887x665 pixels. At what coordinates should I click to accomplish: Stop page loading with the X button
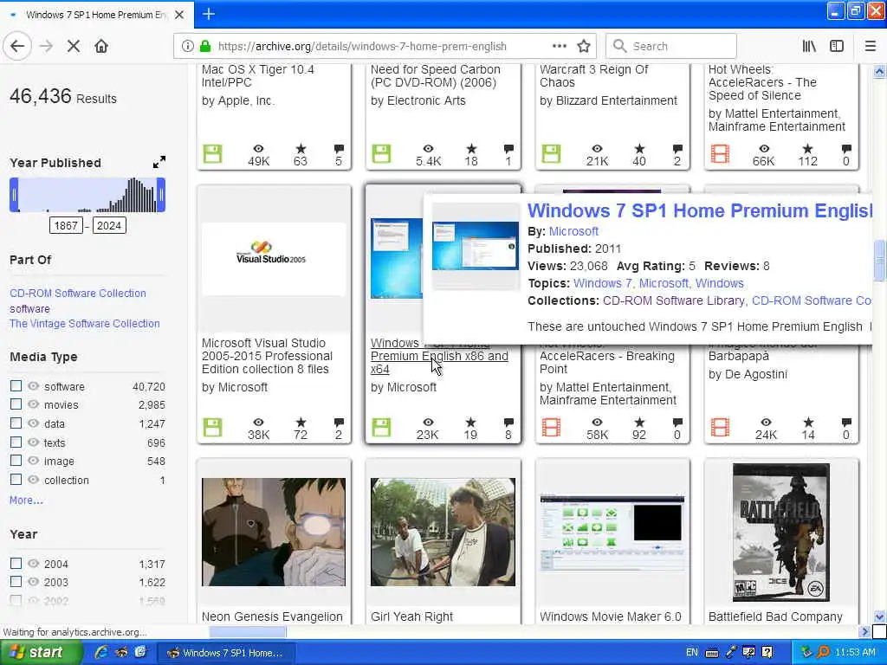74,47
